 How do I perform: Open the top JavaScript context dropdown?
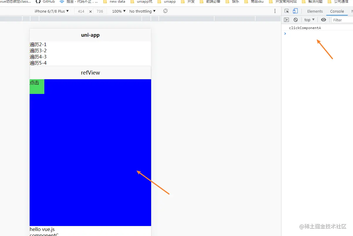[x=309, y=20]
